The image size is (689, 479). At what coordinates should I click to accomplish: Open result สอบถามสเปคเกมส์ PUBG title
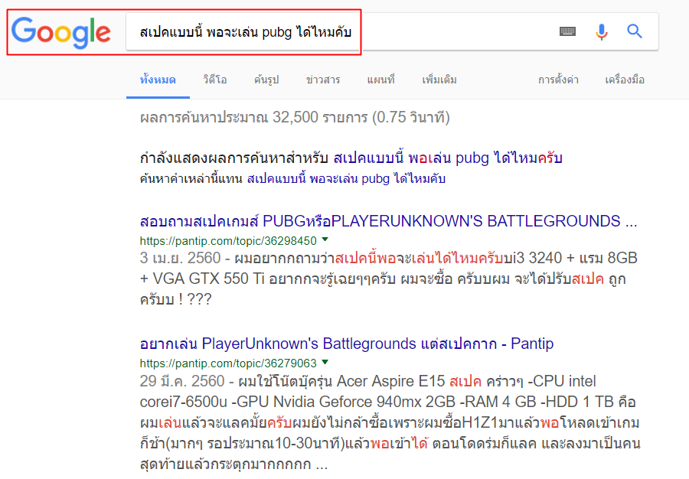coord(388,221)
